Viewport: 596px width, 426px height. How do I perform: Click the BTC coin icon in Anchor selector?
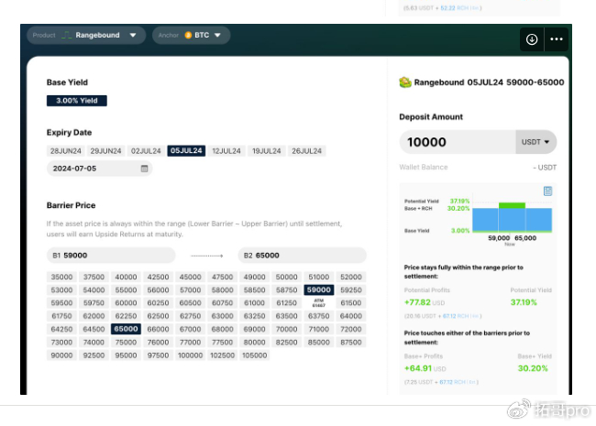point(188,36)
